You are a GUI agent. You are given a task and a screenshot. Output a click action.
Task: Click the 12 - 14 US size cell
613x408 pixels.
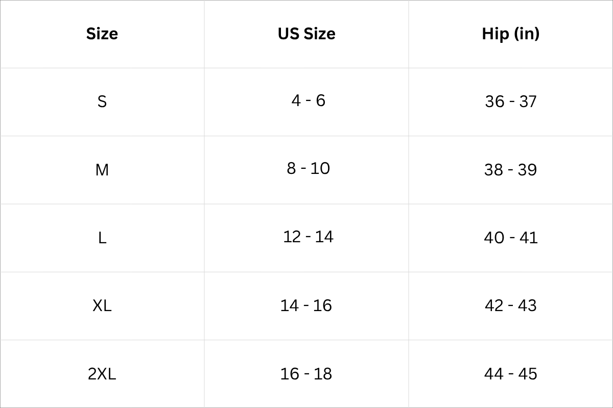pyautogui.click(x=308, y=237)
